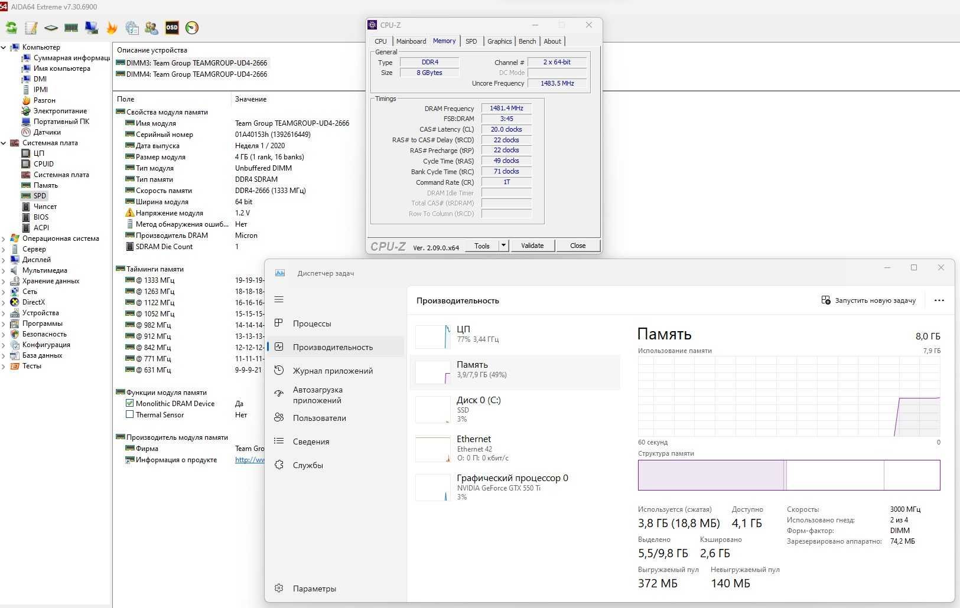This screenshot has height=608, width=960.
Task: Open Параметры gear in Task Manager
Action: pos(335,589)
